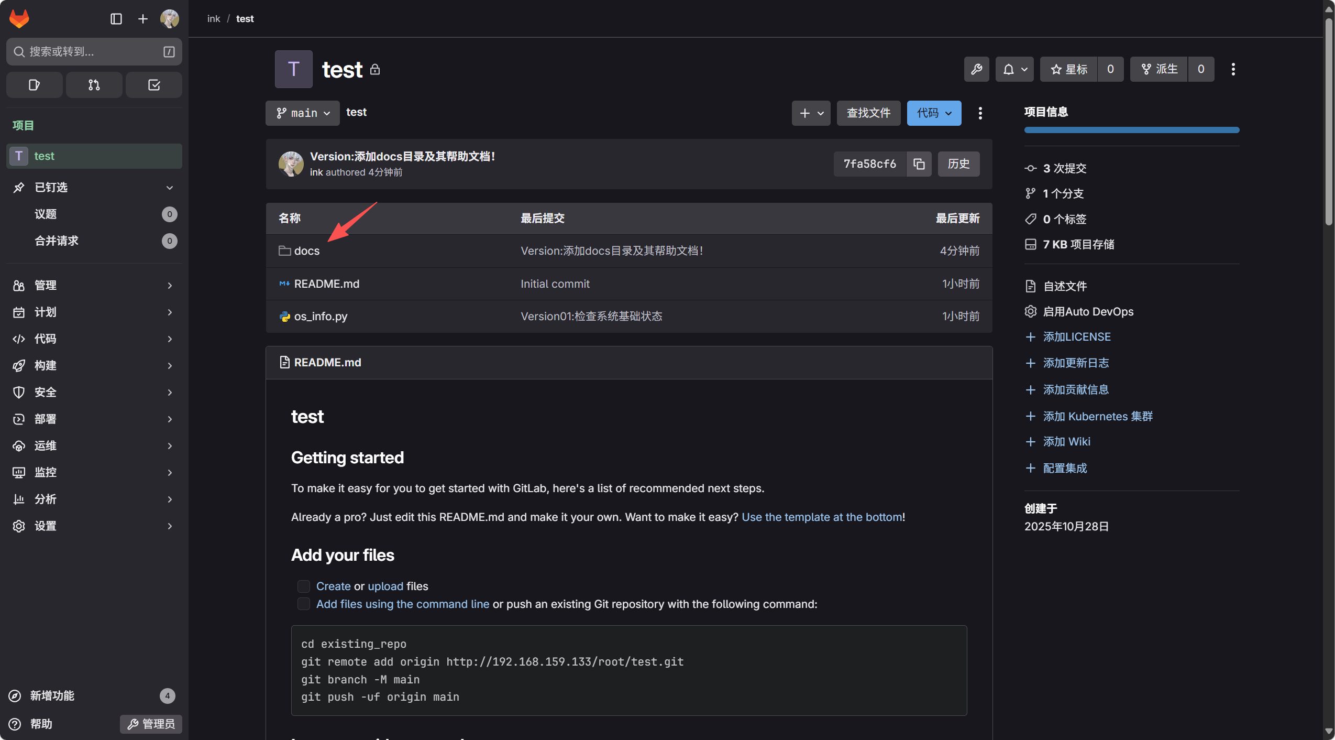Open the project actions kebab menu

(1233, 69)
